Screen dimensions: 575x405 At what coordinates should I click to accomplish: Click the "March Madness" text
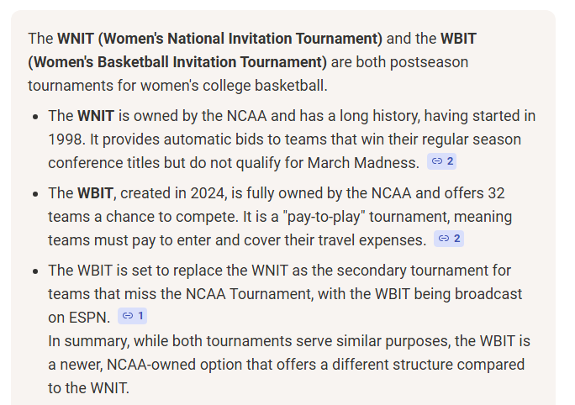coord(373,163)
